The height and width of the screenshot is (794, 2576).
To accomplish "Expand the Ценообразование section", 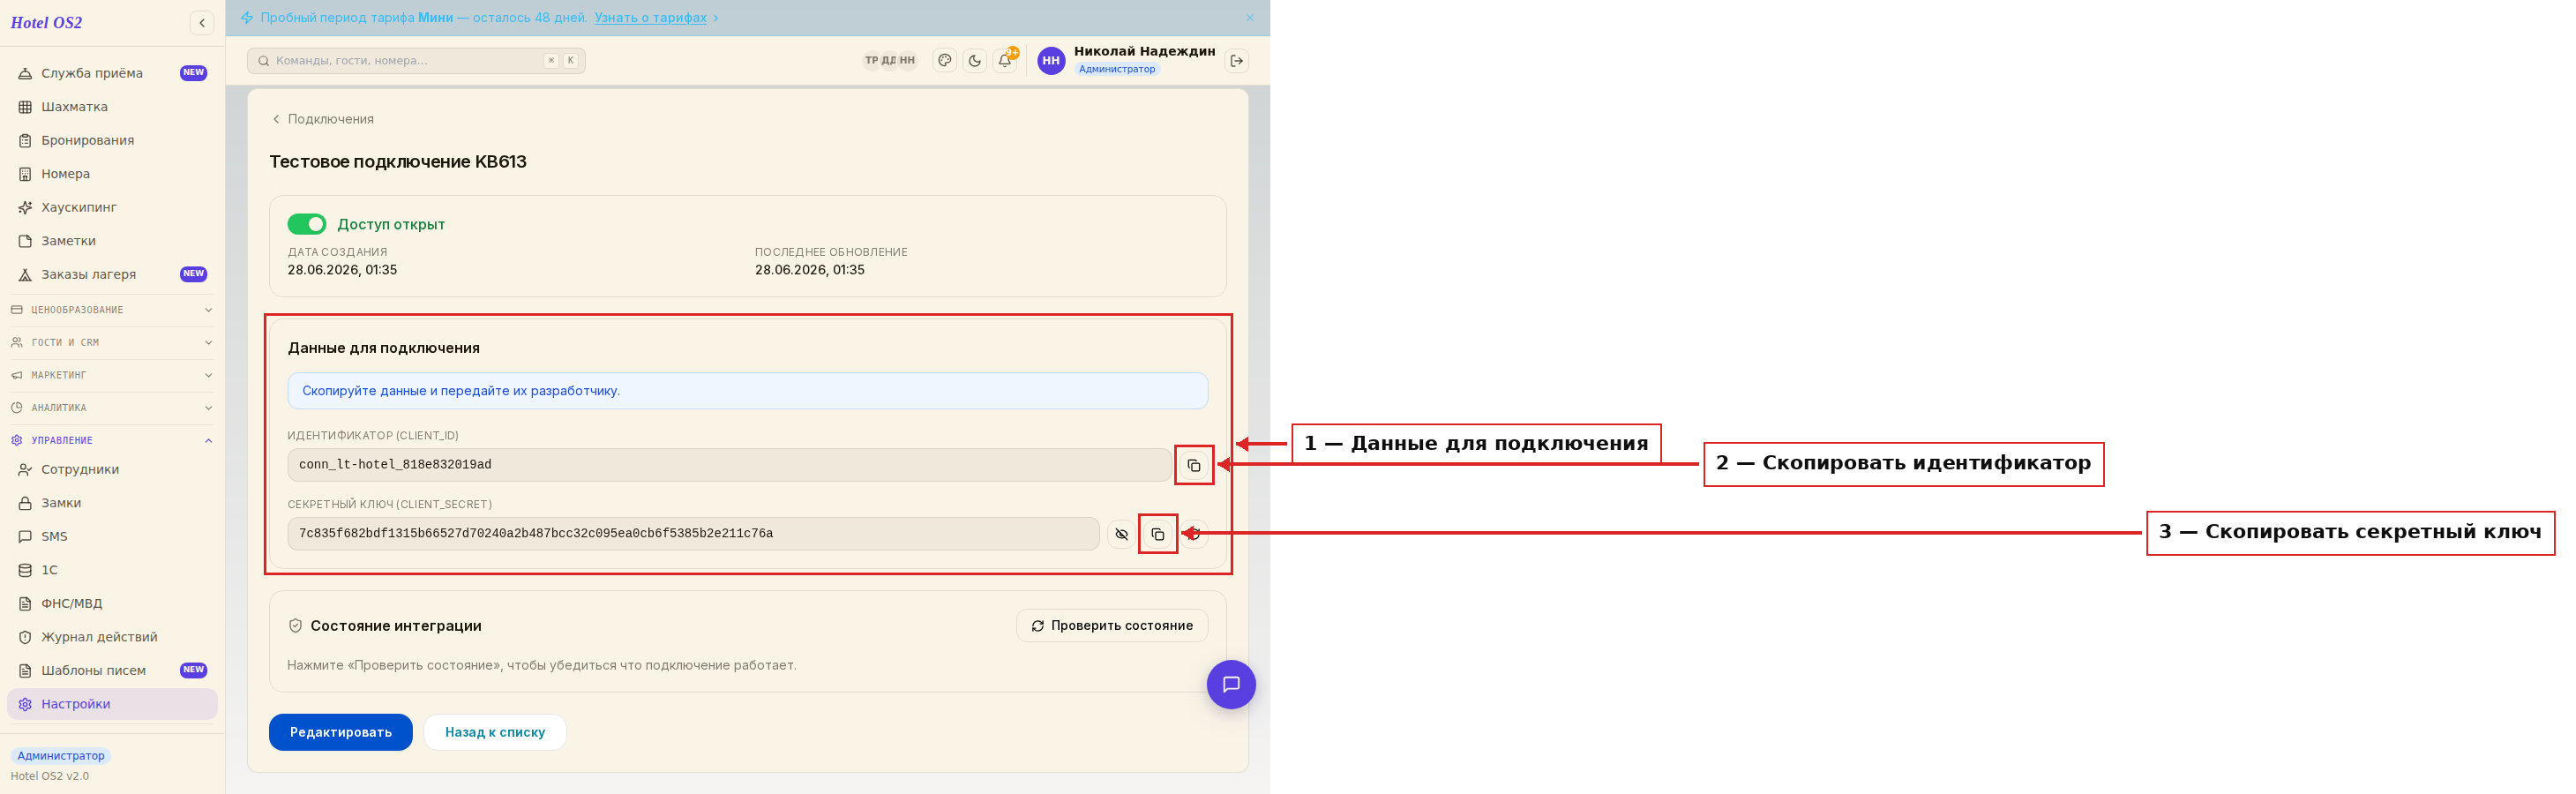I will pos(112,310).
